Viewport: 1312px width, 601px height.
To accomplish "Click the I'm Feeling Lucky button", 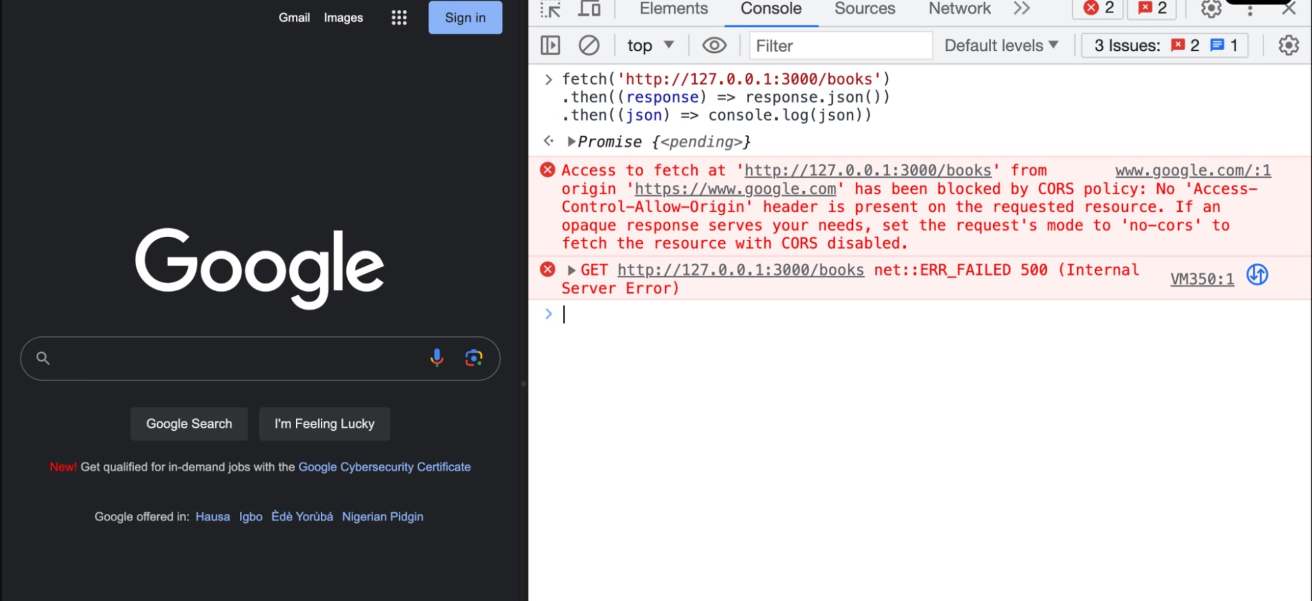I will tap(324, 424).
